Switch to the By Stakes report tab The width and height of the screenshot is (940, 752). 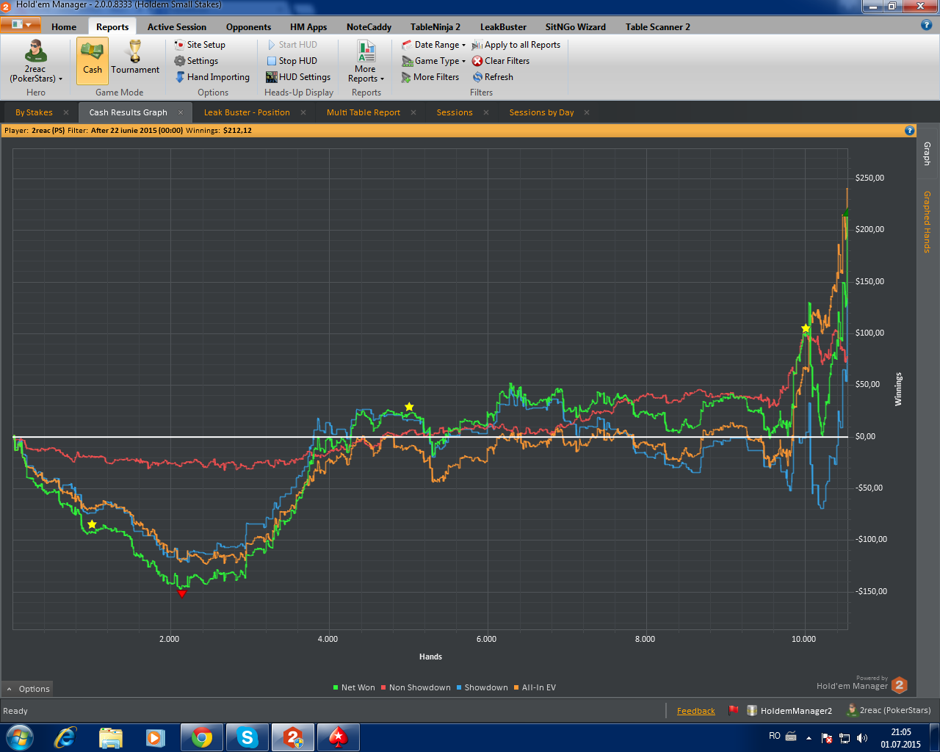point(34,112)
